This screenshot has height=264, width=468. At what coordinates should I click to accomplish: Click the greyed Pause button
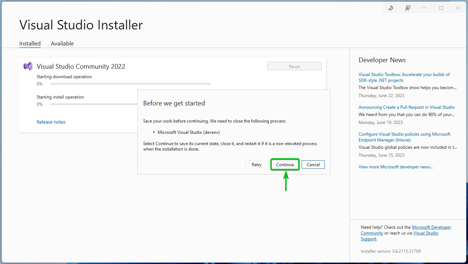tap(294, 66)
